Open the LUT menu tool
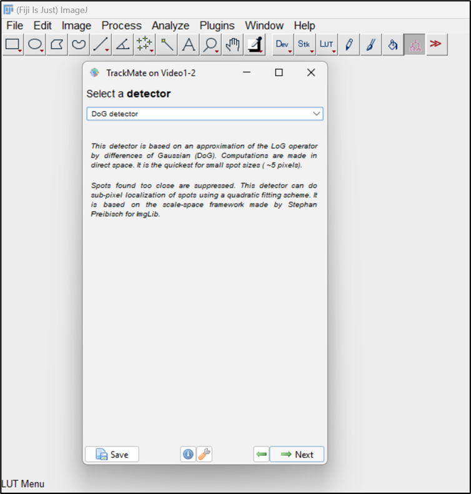This screenshot has height=494, width=471. click(327, 44)
